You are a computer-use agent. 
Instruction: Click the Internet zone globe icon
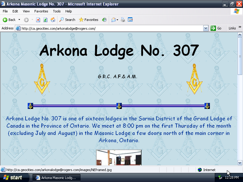[x=200, y=170]
